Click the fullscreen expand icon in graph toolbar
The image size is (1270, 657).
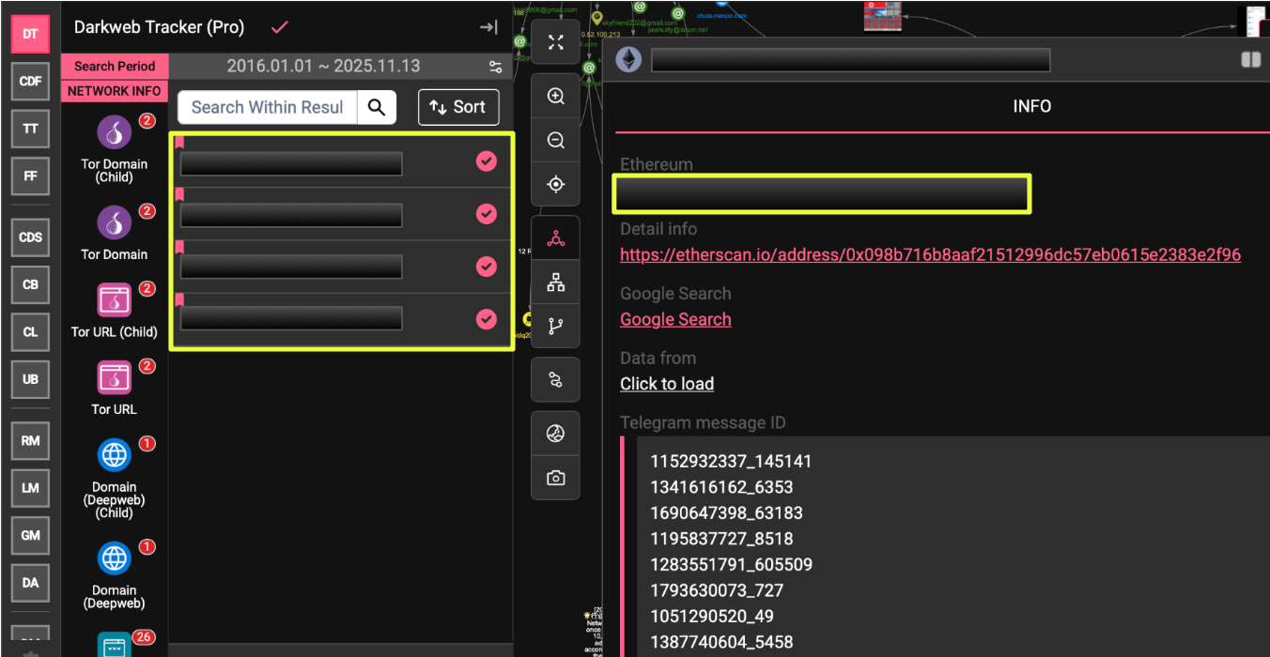click(555, 42)
